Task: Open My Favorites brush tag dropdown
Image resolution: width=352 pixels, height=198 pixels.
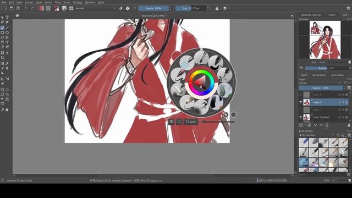Action: pyautogui.click(x=317, y=135)
